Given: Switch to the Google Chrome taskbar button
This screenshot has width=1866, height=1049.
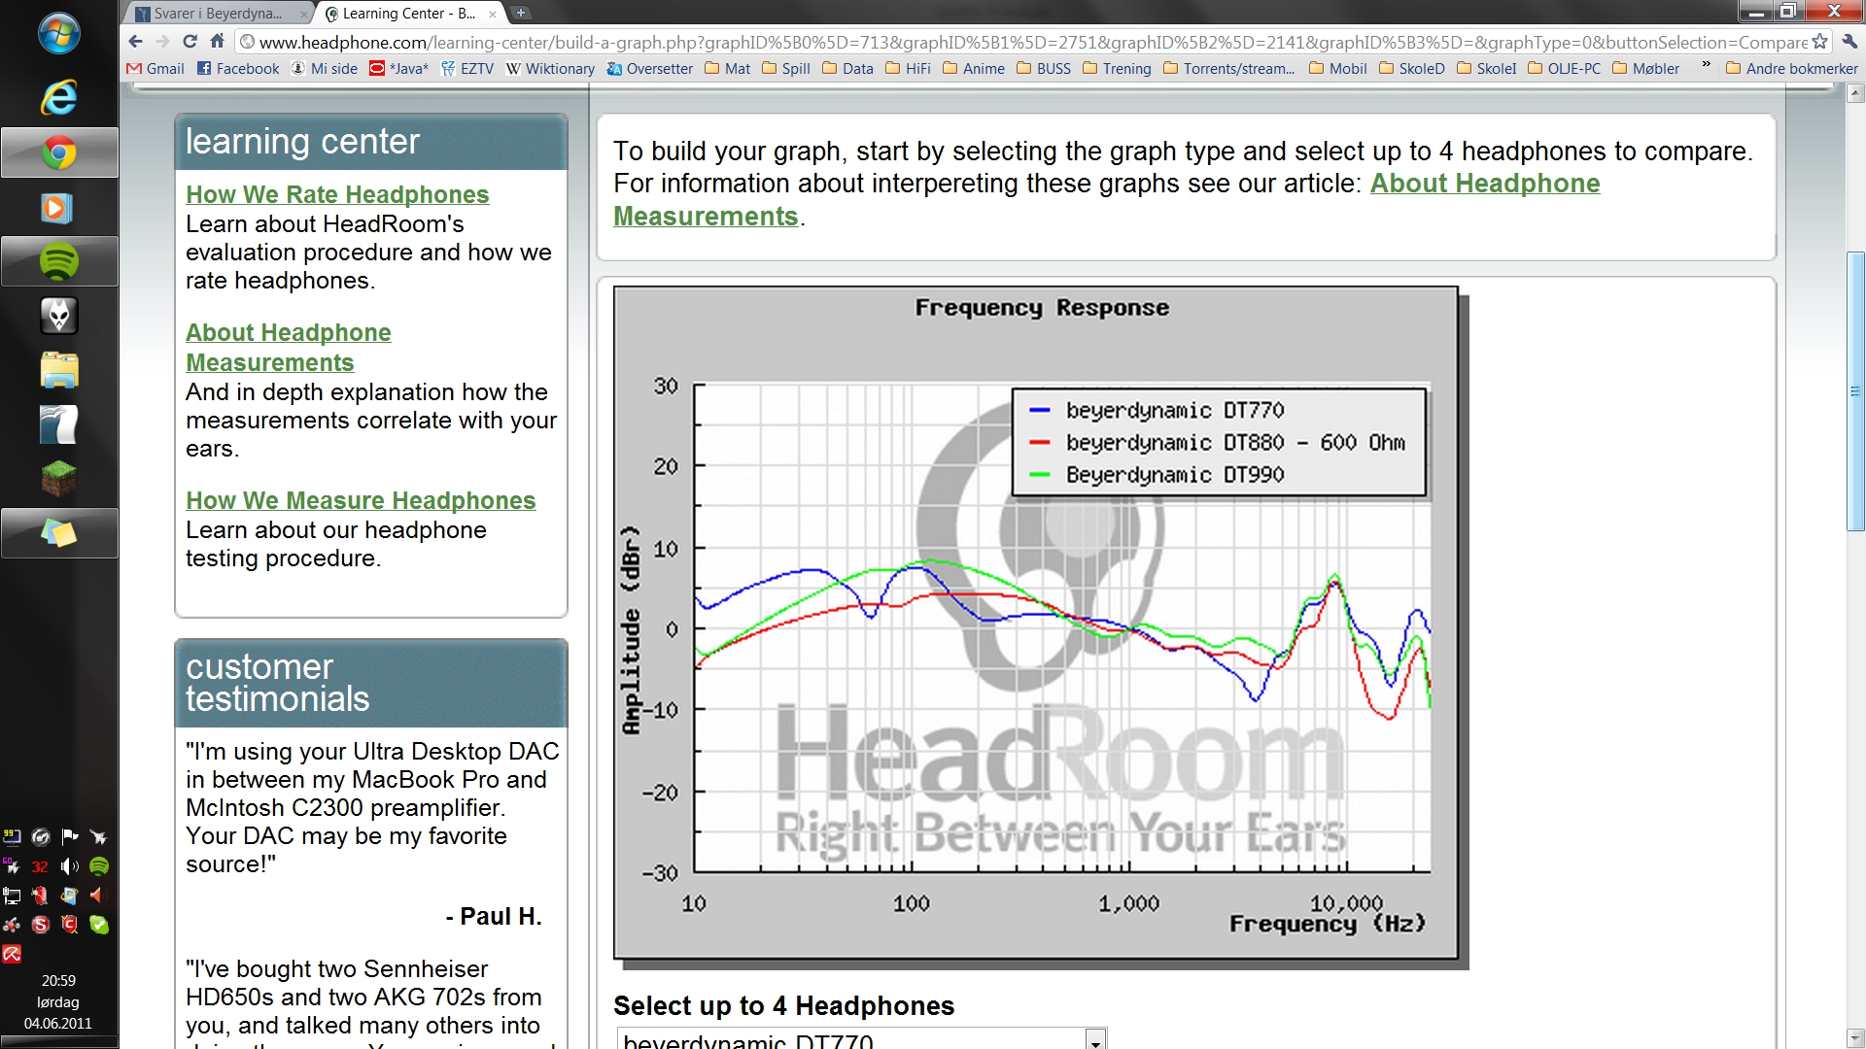Looking at the screenshot, I should [x=59, y=152].
